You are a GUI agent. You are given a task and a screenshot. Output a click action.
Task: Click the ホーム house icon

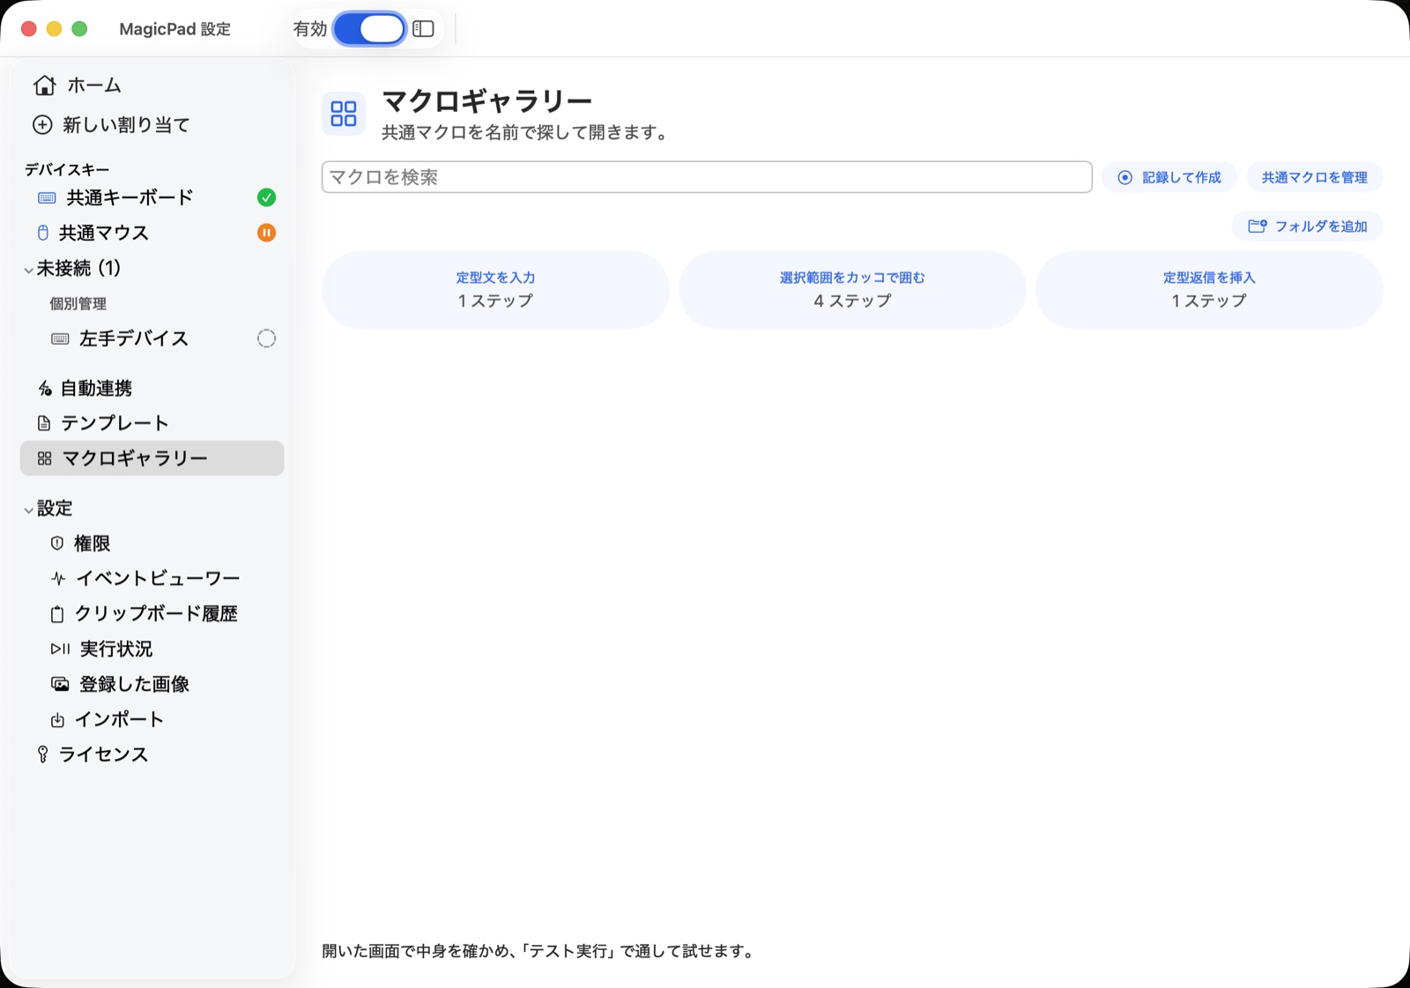pos(45,85)
